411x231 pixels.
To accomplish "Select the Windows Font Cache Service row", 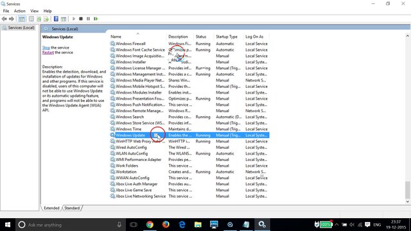I will 189,50.
